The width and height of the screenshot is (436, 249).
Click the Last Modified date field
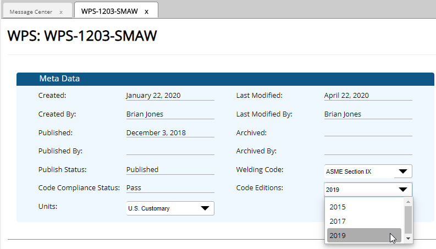coord(368,96)
